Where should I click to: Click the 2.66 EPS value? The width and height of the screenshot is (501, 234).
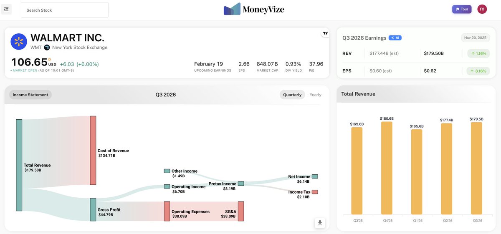pos(244,64)
